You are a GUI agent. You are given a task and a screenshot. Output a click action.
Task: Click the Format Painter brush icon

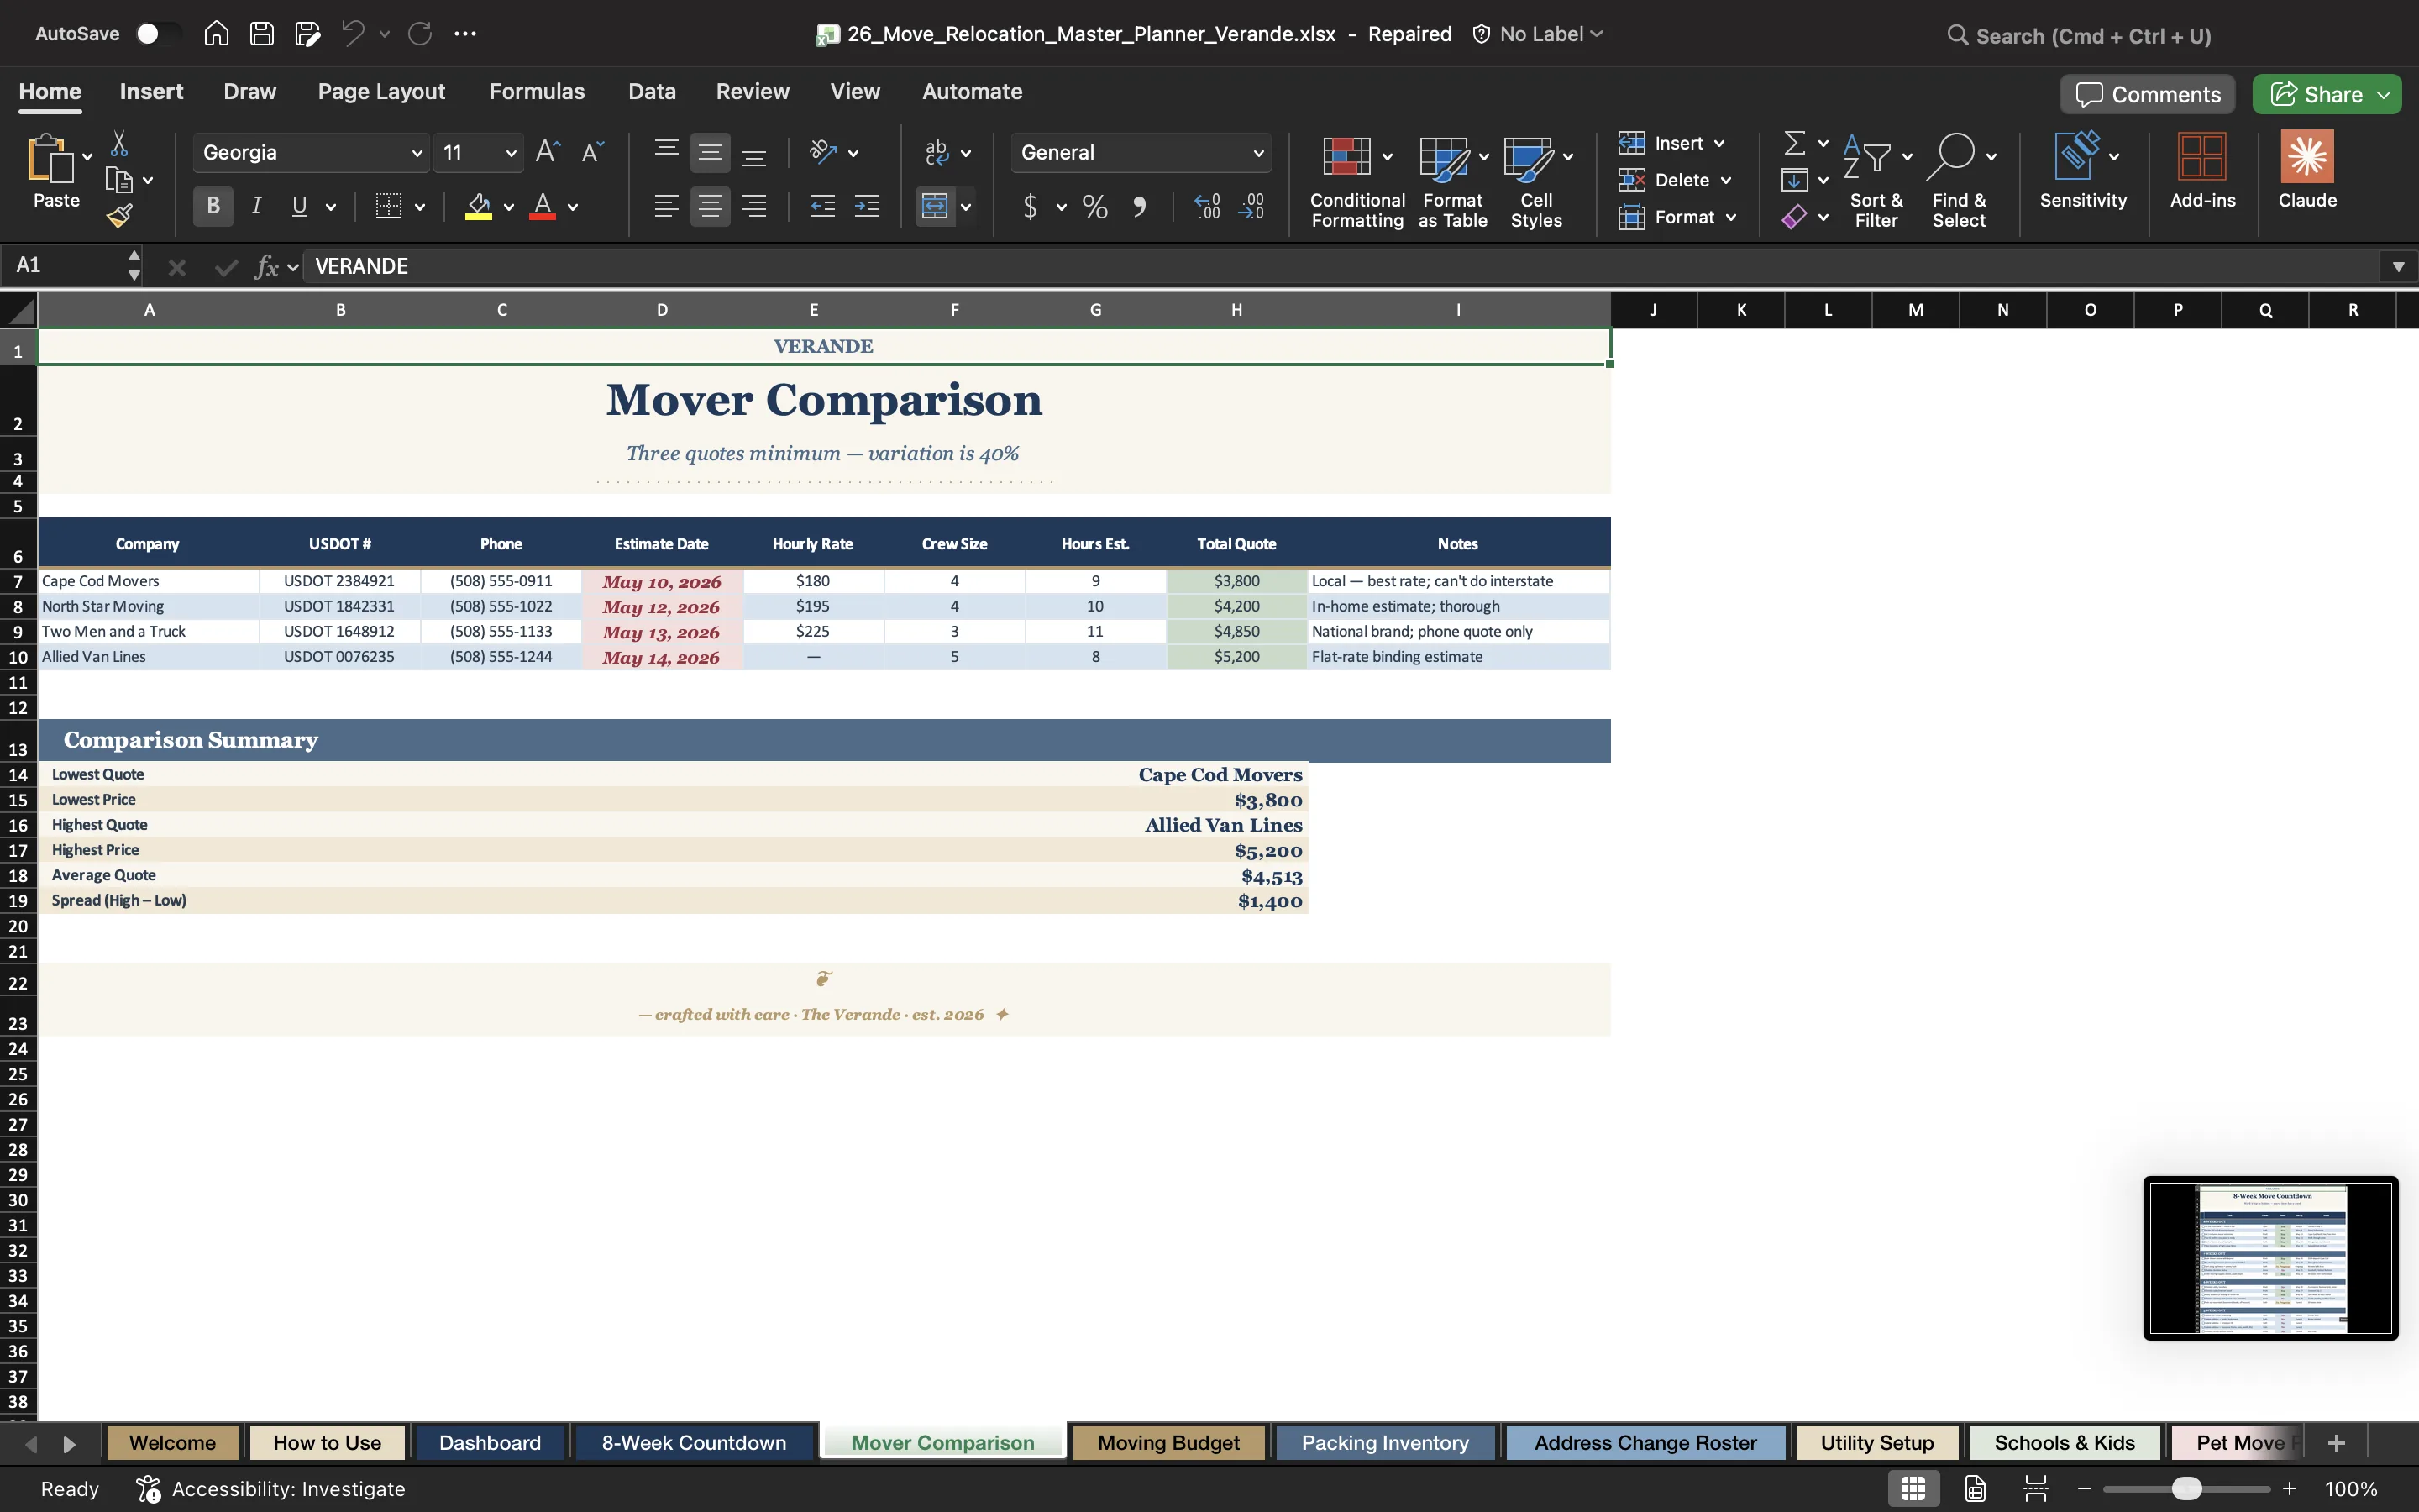point(120,215)
